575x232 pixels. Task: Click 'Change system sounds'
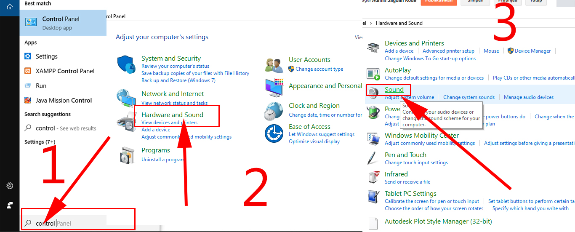(x=469, y=97)
